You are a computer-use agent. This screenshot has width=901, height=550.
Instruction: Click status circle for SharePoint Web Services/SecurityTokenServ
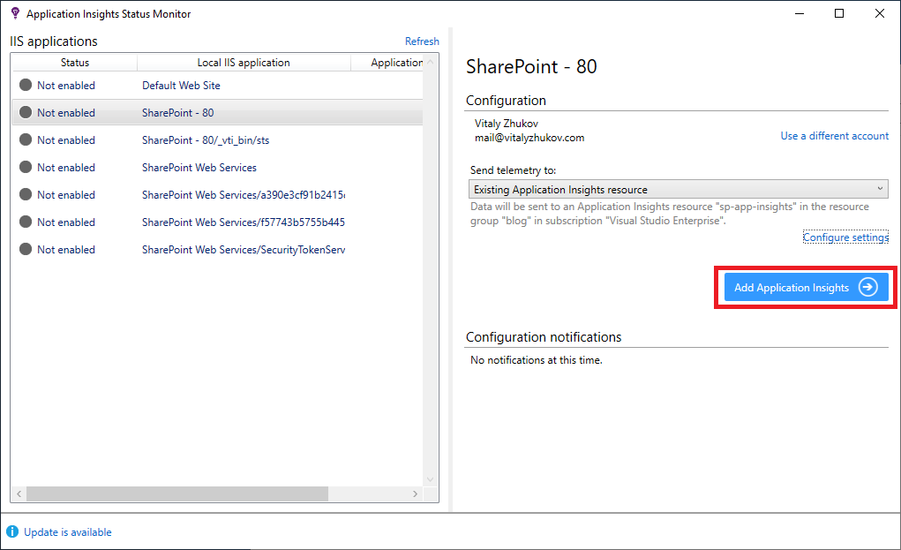point(26,250)
